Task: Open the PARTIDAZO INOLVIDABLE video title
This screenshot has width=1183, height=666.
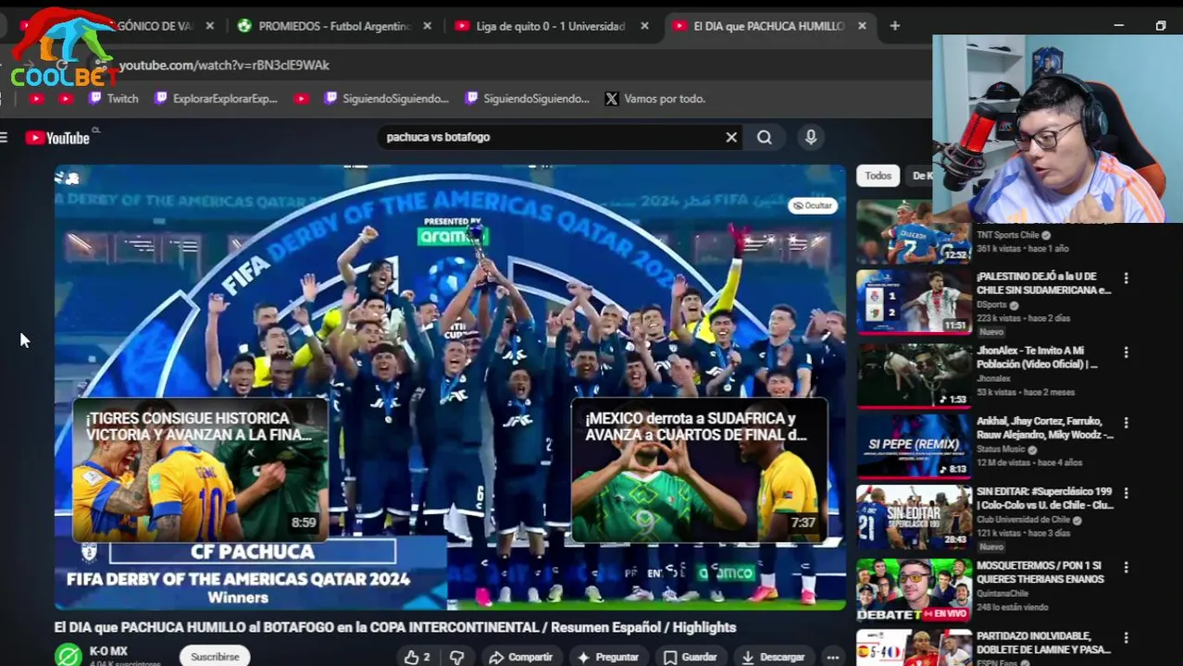Action: [1043, 643]
